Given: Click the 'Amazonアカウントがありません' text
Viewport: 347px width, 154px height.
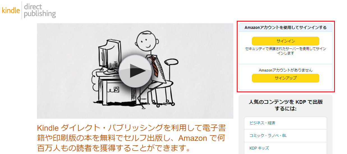Looking at the screenshot, I should coord(286,70).
